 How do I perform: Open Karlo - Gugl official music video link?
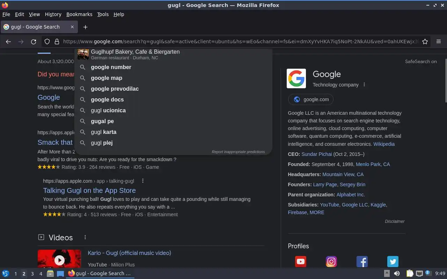pos(129,253)
